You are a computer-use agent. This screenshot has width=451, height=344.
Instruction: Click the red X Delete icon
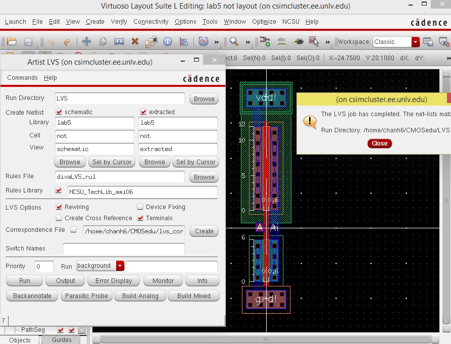135,42
